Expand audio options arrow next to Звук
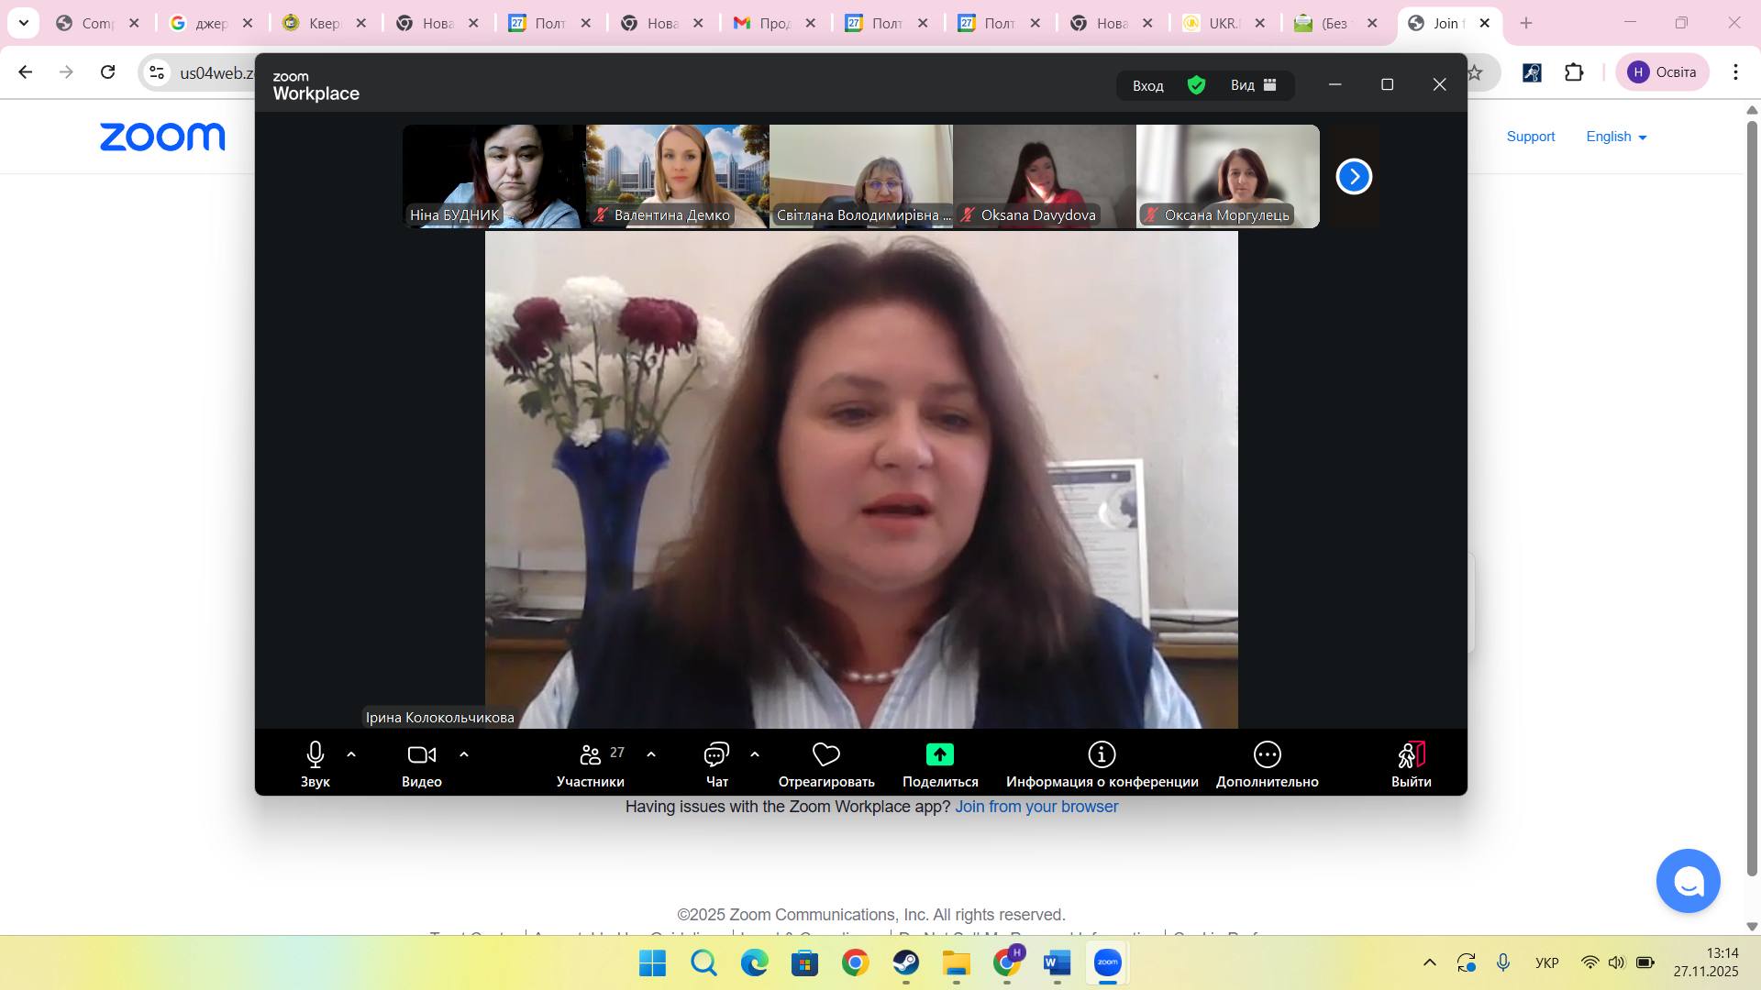1761x990 pixels. pos(351,754)
